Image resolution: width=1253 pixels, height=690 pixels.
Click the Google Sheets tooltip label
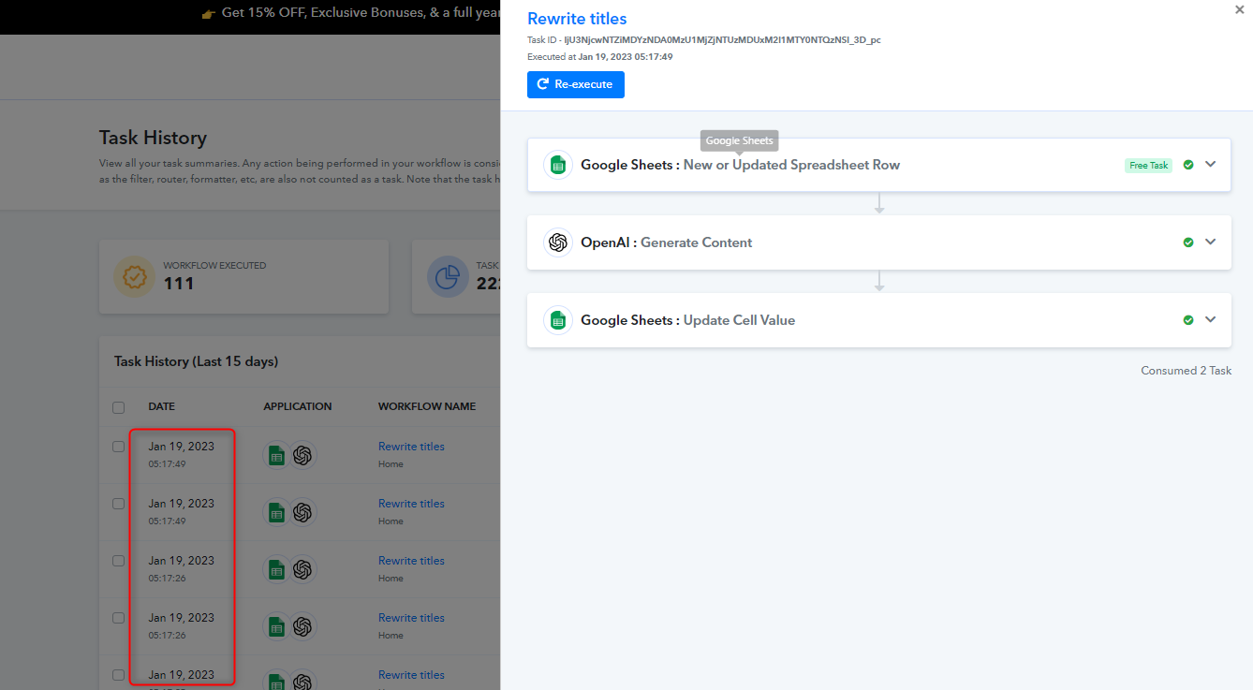pos(740,140)
